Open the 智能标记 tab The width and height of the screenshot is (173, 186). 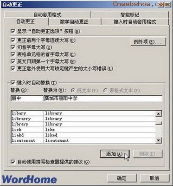tap(129, 15)
